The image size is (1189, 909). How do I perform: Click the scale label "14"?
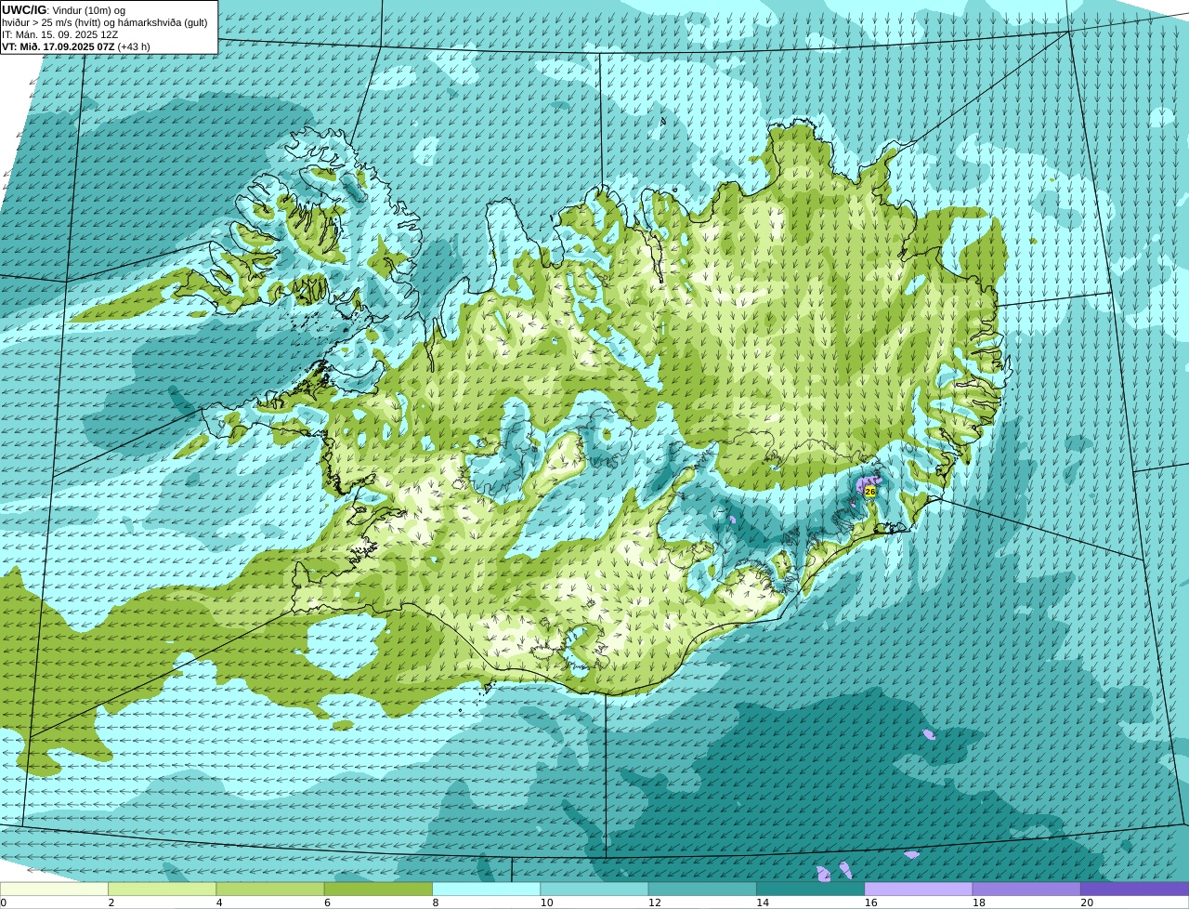763,902
